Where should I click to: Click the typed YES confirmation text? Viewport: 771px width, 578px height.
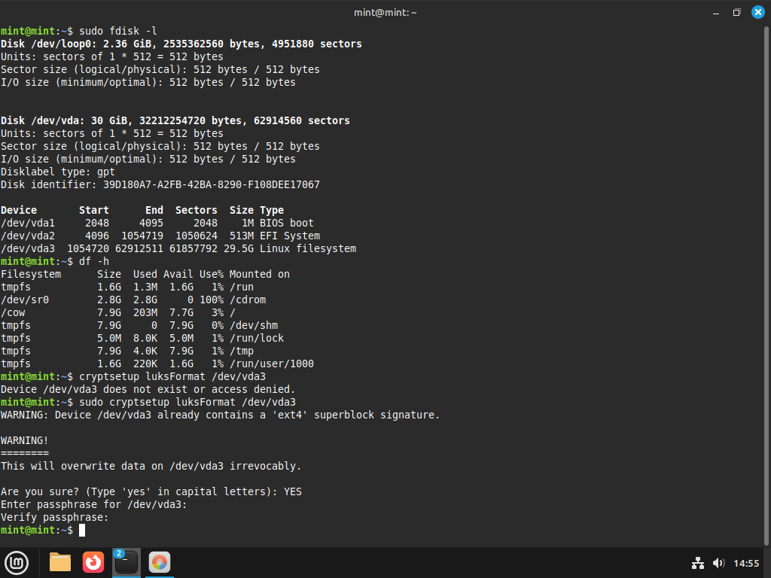[x=292, y=491]
